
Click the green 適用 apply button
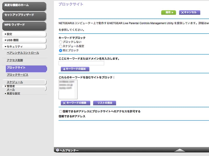click(169, 12)
